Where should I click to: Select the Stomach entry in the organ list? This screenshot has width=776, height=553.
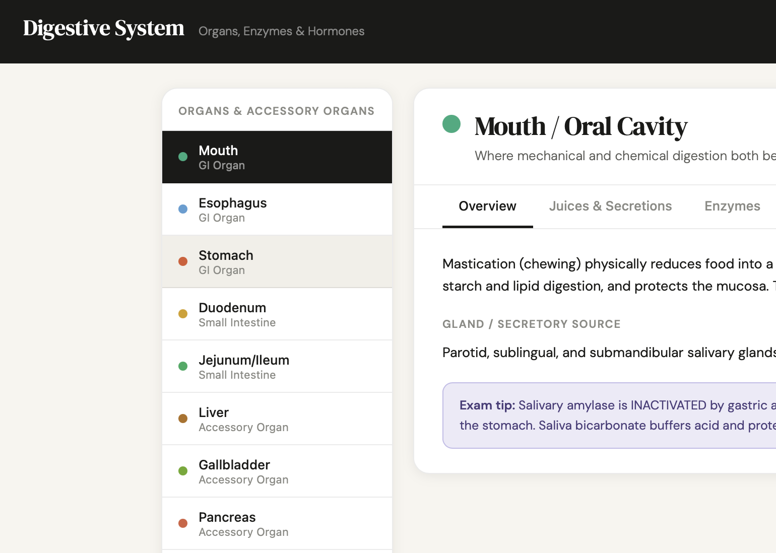click(x=277, y=261)
